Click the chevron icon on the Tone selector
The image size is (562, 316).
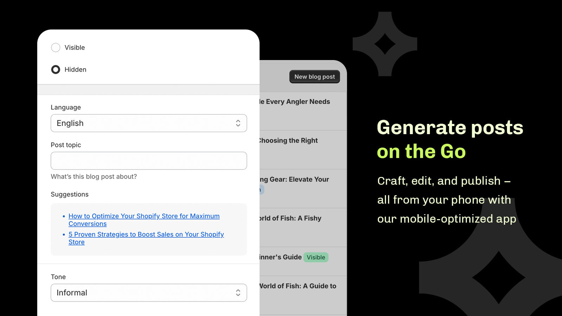click(x=238, y=292)
